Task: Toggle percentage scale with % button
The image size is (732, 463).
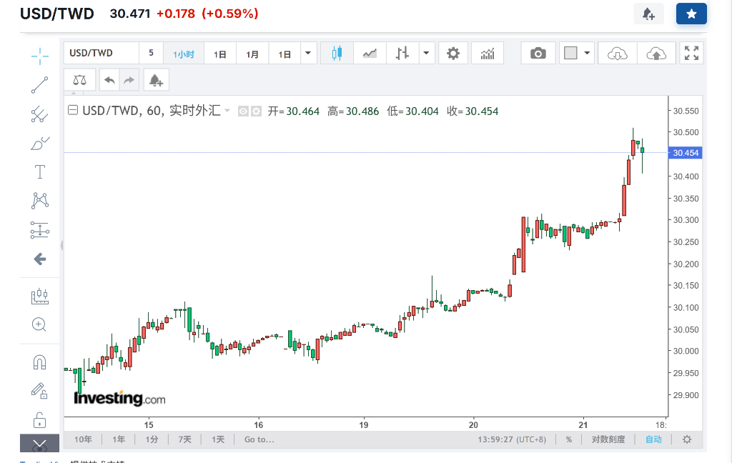Action: click(x=569, y=439)
